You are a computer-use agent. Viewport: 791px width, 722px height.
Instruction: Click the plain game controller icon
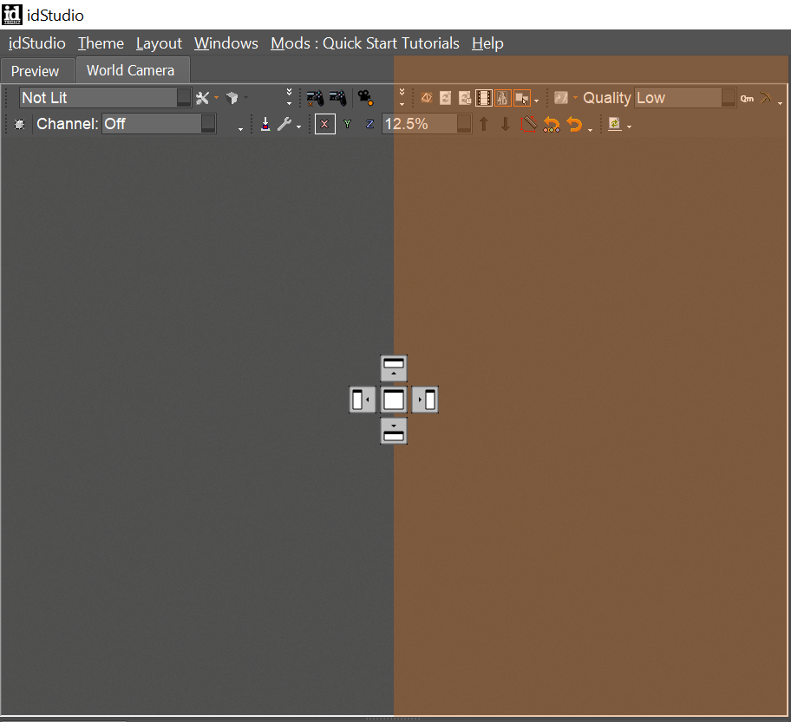[x=337, y=98]
